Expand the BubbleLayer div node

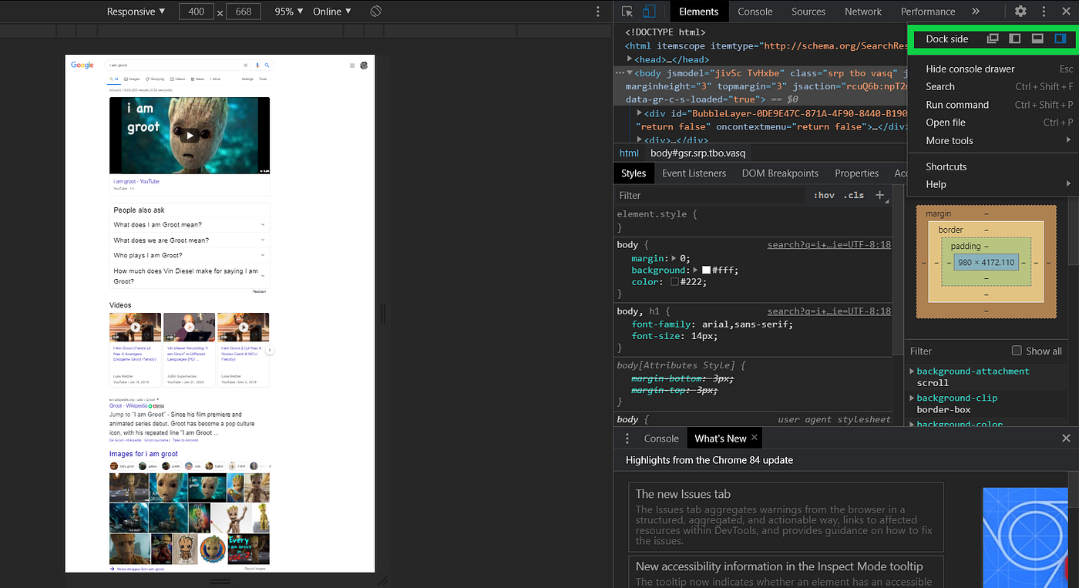[640, 113]
